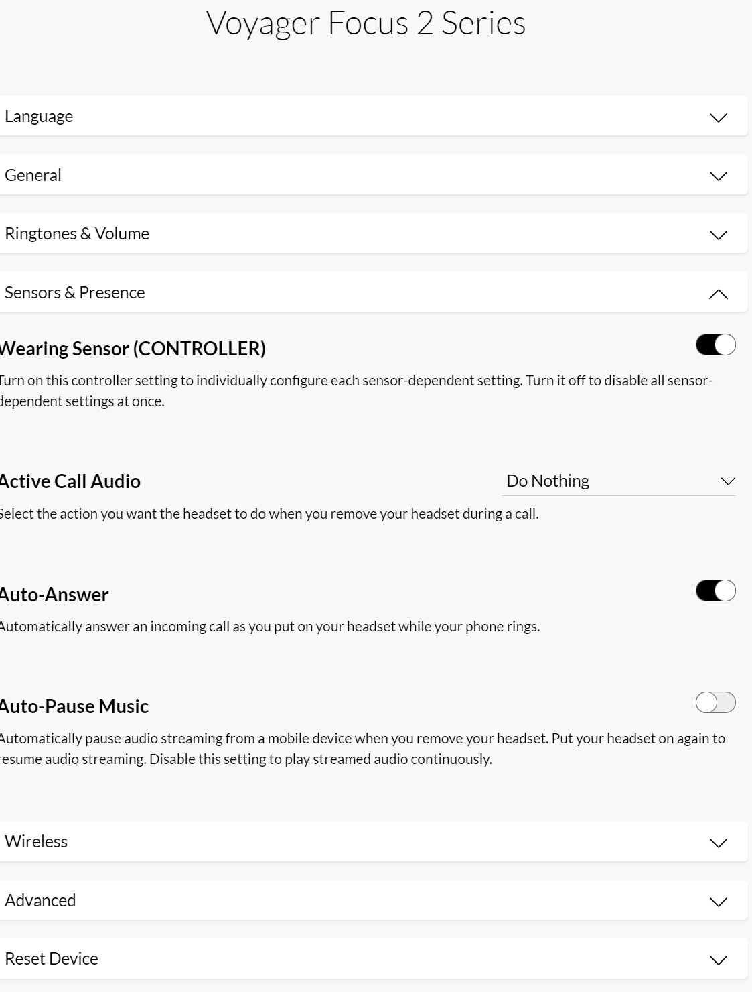Viewport: 752px width, 992px height.
Task: Toggle the Wearing Sensor controller switch
Action: pos(715,345)
